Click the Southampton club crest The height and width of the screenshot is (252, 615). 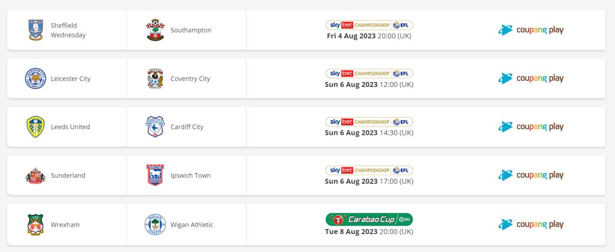pos(155,30)
